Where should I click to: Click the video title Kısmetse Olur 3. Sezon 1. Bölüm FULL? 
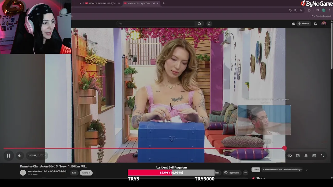pyautogui.click(x=54, y=166)
